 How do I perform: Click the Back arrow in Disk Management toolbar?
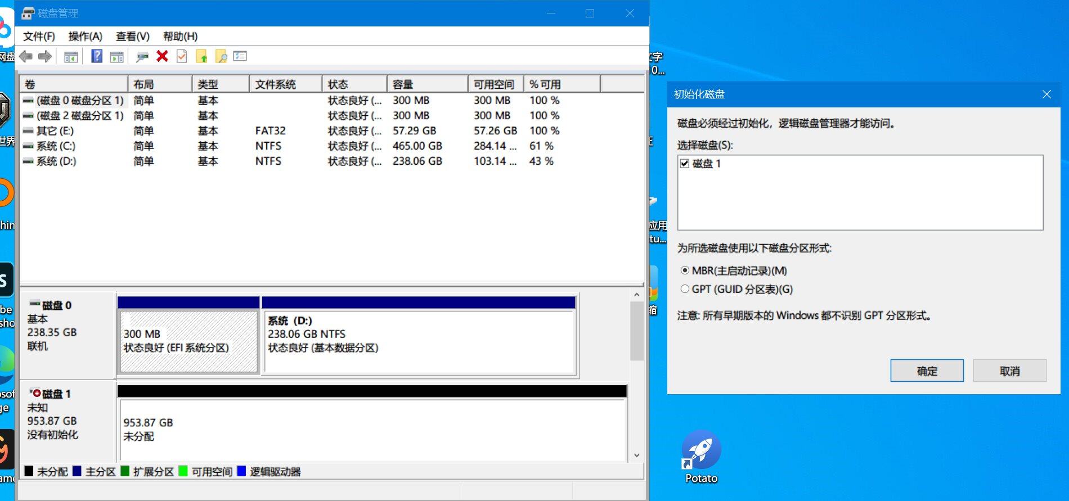pyautogui.click(x=26, y=56)
